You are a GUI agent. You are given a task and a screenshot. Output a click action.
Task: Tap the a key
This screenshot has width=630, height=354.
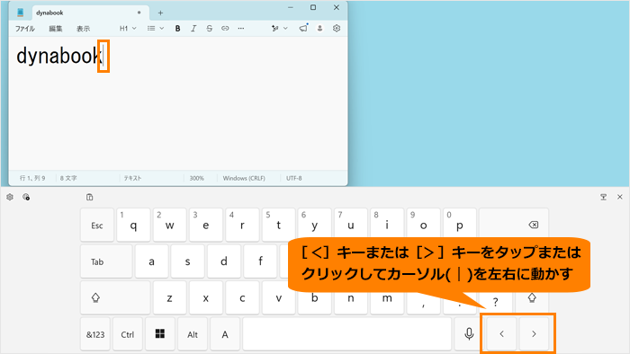tap(151, 261)
